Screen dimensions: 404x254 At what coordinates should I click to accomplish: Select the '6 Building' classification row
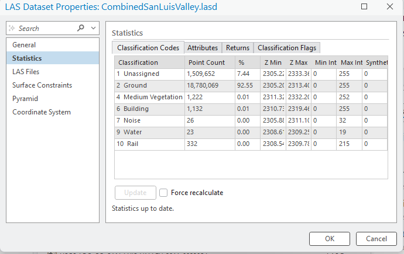click(x=251, y=109)
